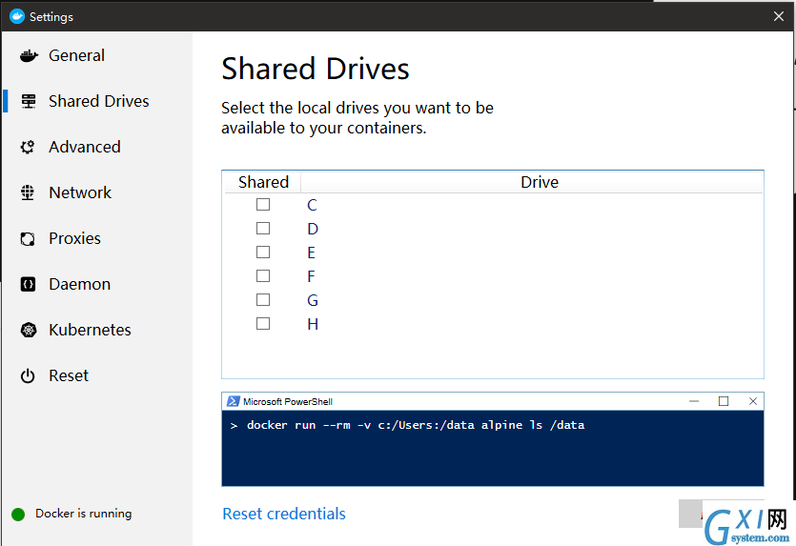Enable sharing for drive H
The image size is (796, 546).
click(263, 324)
